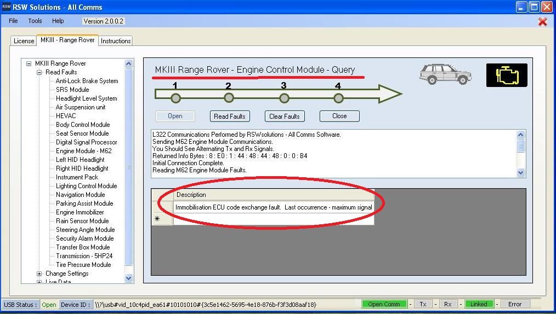
Task: Collapse the MKIII Range Rover tree node
Action: pyautogui.click(x=29, y=63)
